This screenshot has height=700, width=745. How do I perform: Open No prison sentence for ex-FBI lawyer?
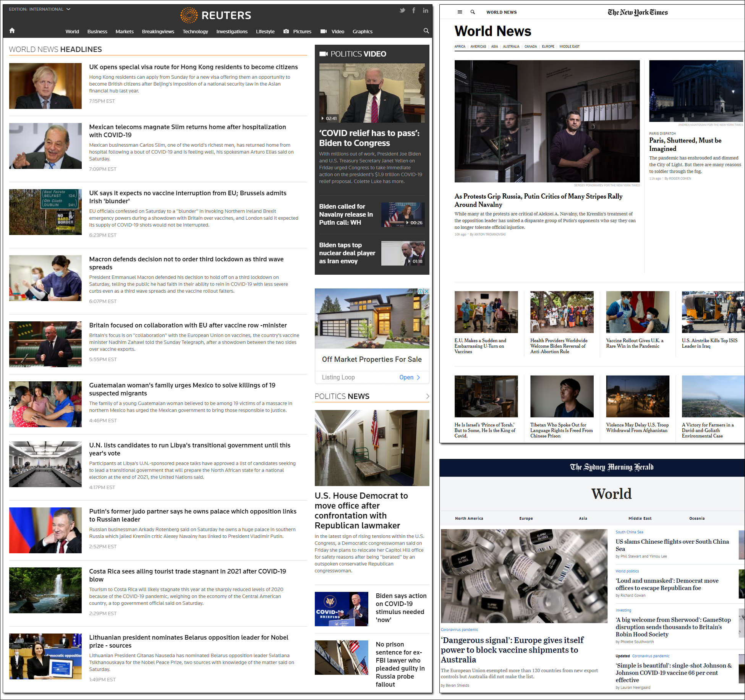400,664
